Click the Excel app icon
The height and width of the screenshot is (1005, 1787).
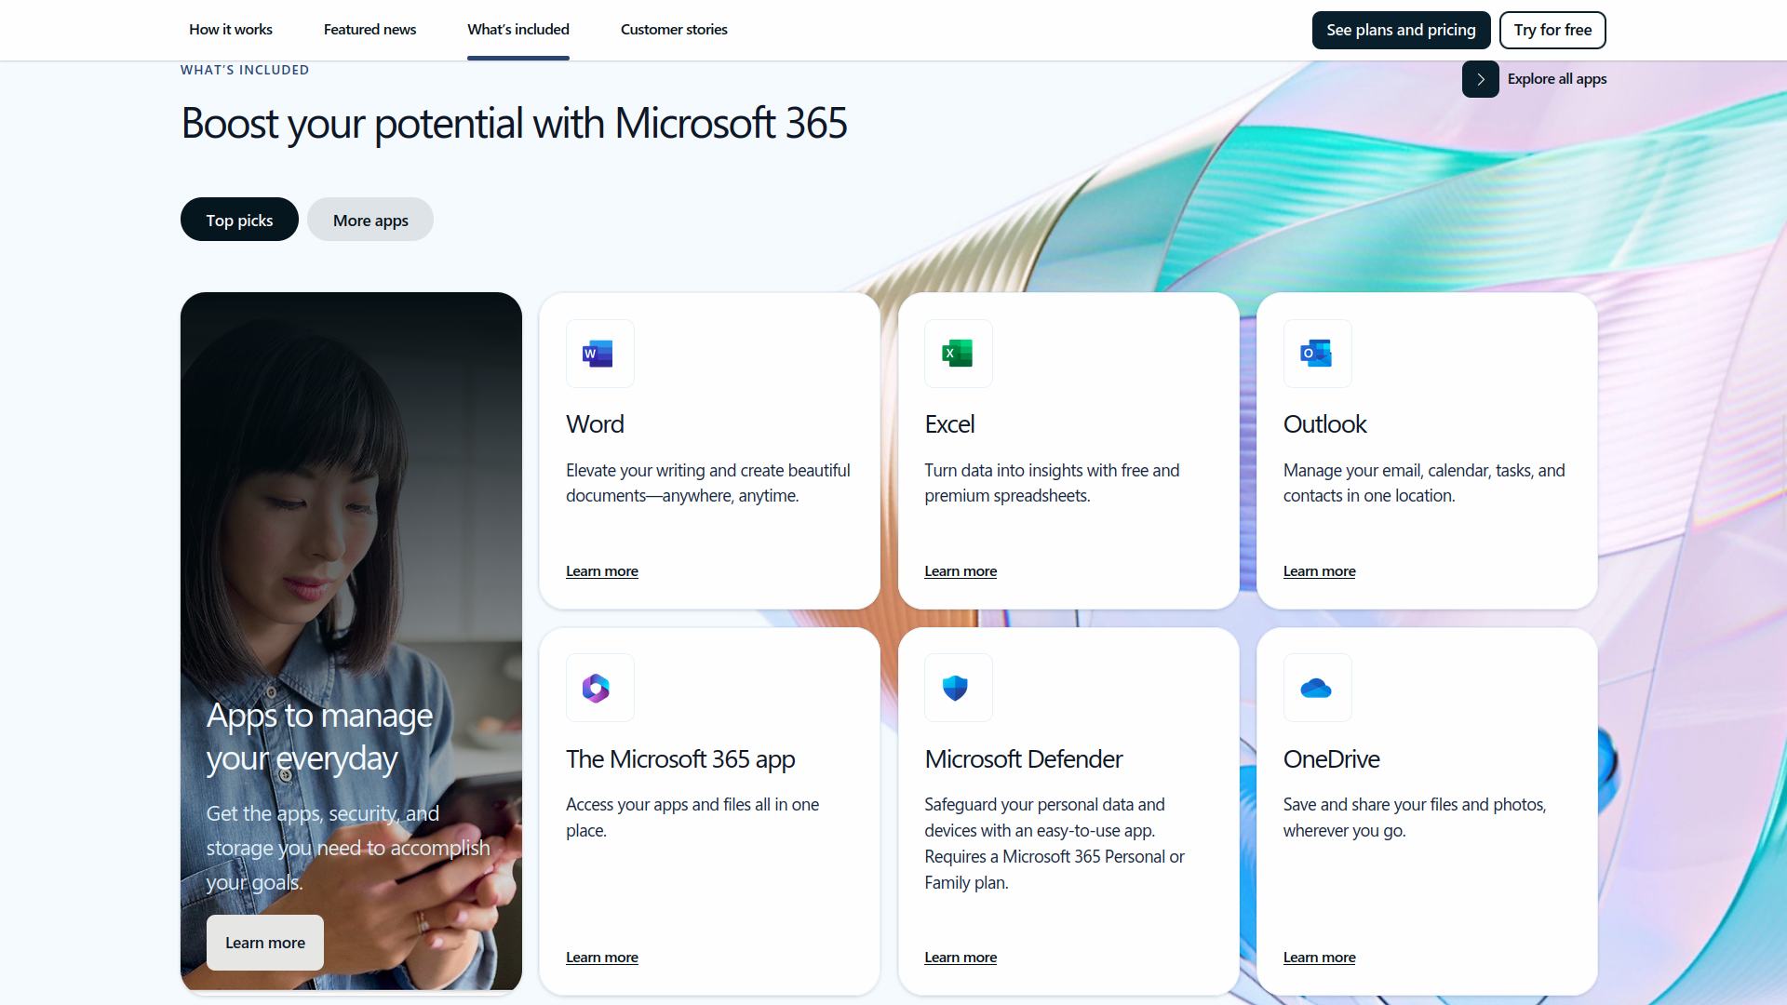coord(958,354)
